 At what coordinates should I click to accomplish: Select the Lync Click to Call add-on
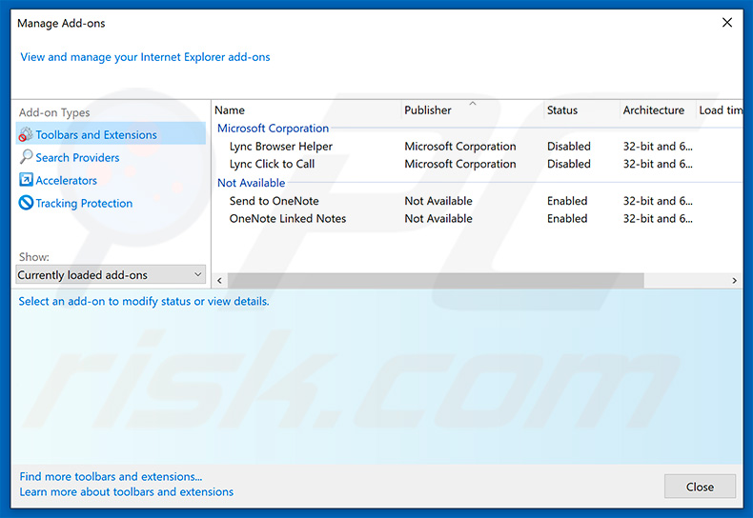(x=272, y=164)
